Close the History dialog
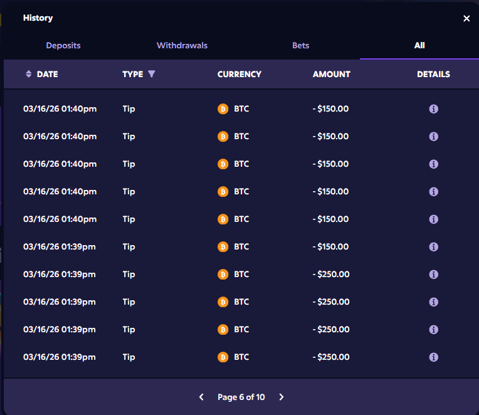This screenshot has width=479, height=415. click(x=466, y=19)
